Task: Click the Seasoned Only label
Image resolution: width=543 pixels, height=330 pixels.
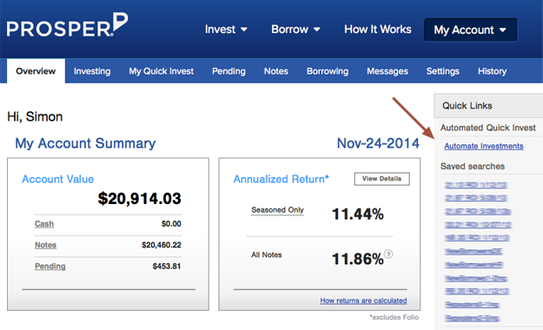Action: pos(277,210)
